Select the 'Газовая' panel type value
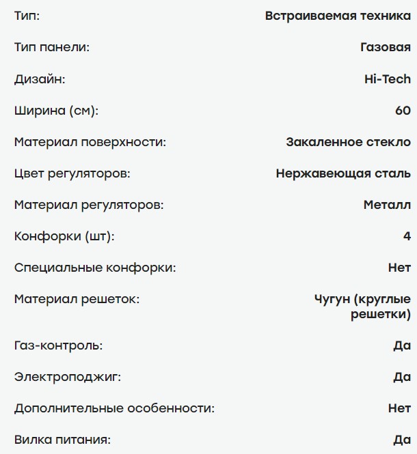The image size is (417, 454). [x=385, y=48]
